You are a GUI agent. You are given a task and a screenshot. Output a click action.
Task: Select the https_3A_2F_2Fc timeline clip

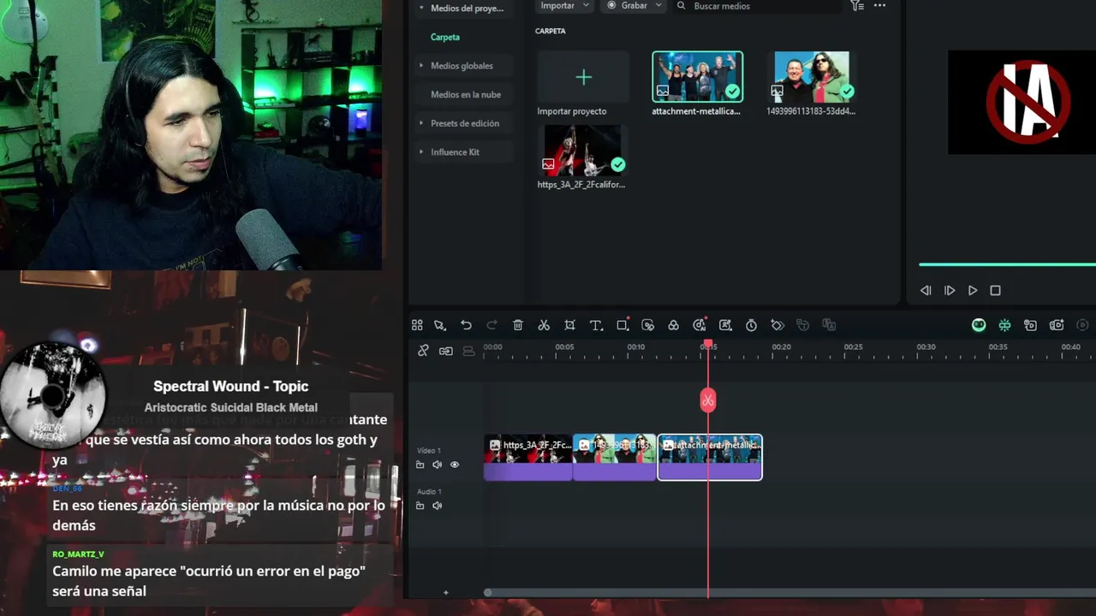point(528,457)
